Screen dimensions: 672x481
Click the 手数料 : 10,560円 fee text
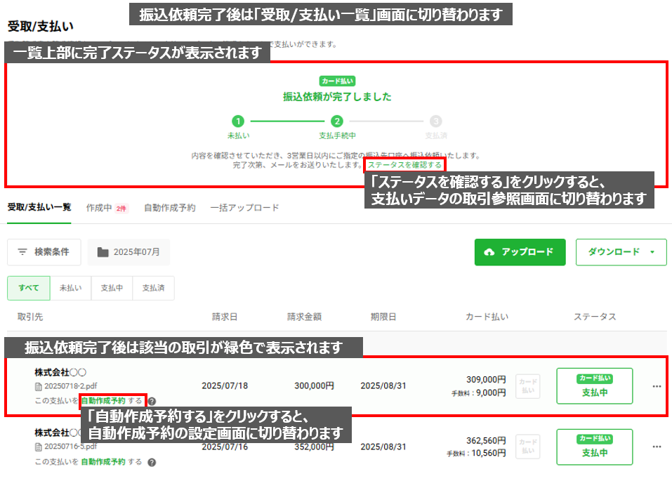click(476, 453)
